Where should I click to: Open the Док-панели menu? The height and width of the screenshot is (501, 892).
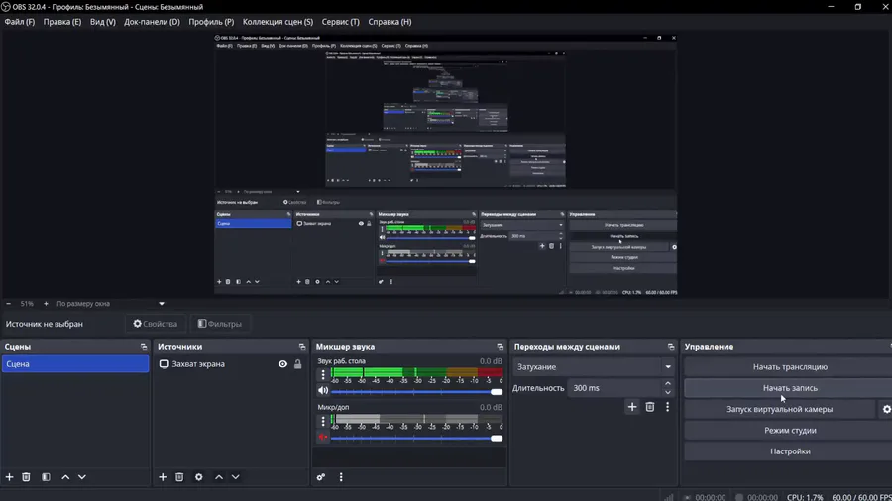pos(152,22)
